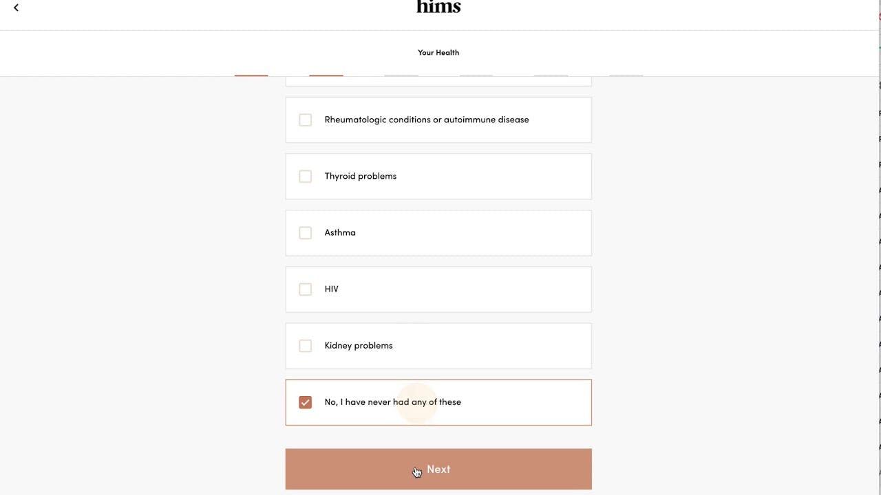Enable the Asthma checkbox

point(305,233)
